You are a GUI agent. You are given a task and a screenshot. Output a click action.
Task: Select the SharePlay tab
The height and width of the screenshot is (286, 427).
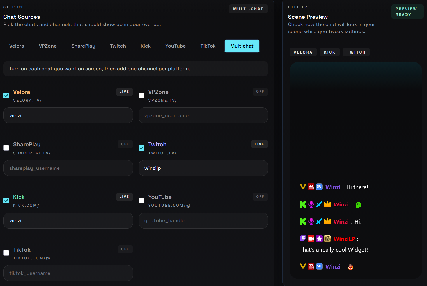click(x=83, y=46)
